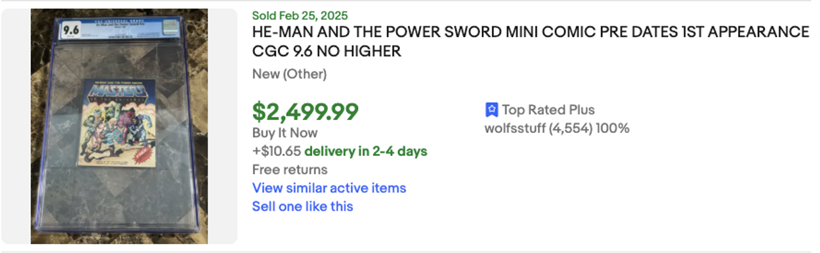Click the $2,499.99 sold price

[x=305, y=111]
